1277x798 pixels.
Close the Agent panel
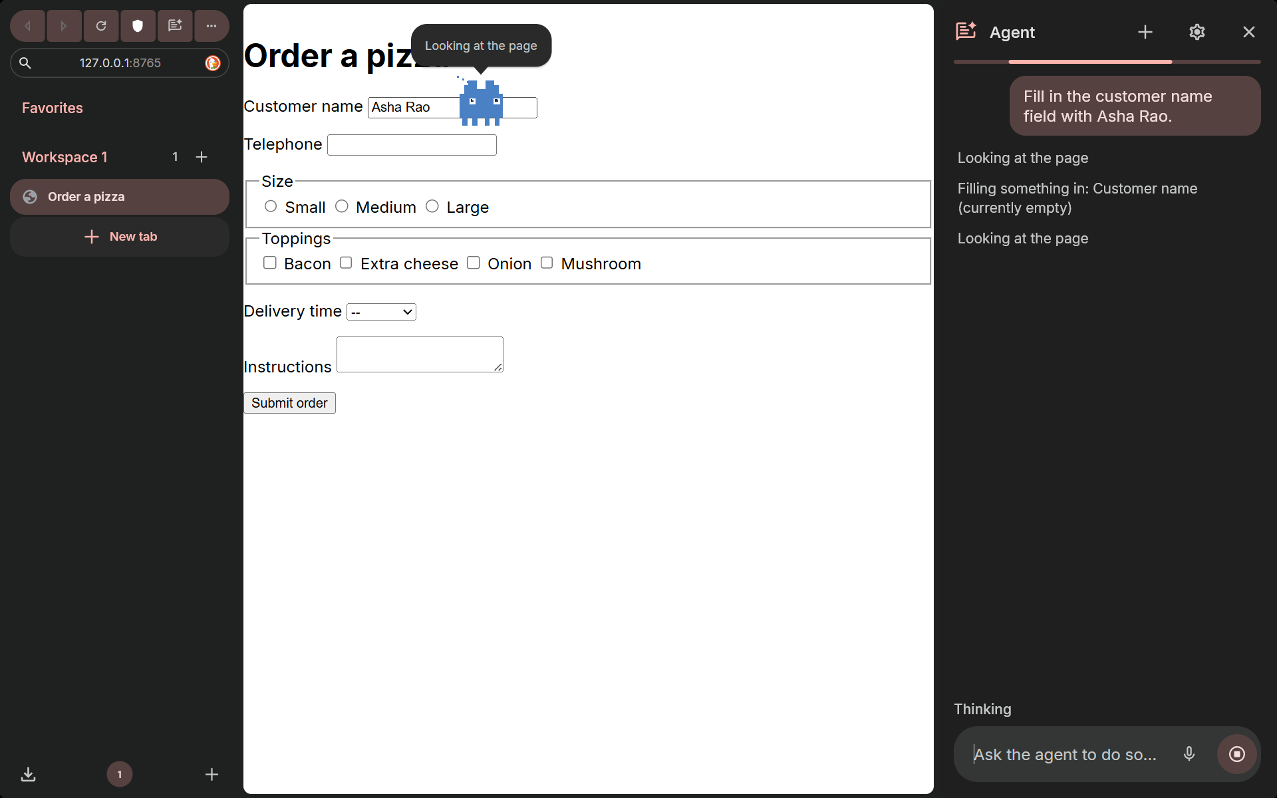click(x=1248, y=32)
